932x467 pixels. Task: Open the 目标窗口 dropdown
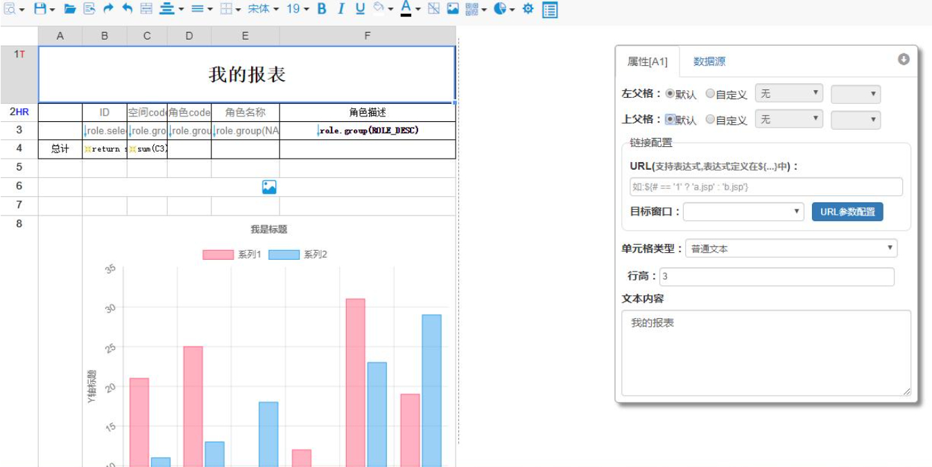743,212
